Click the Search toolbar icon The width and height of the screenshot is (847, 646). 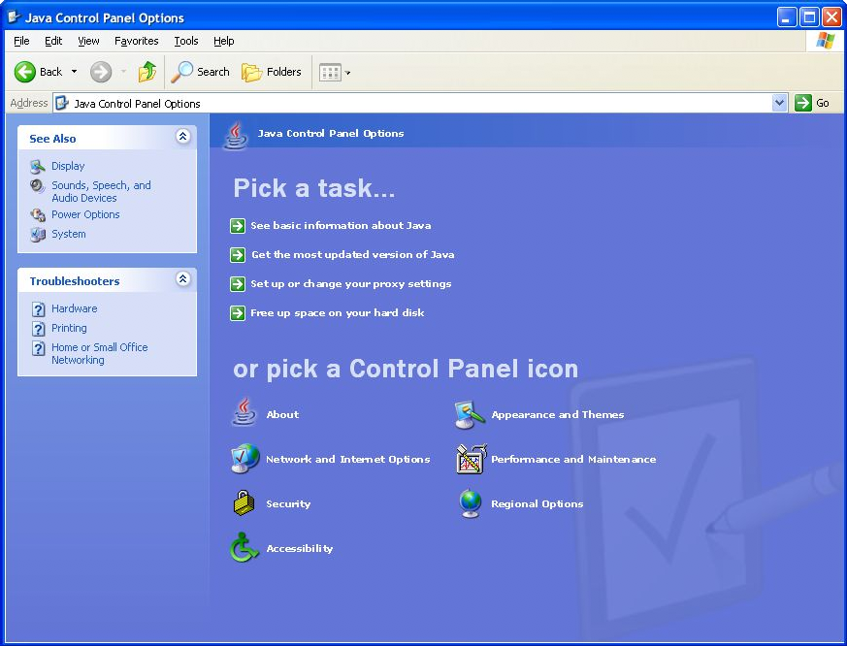[200, 72]
